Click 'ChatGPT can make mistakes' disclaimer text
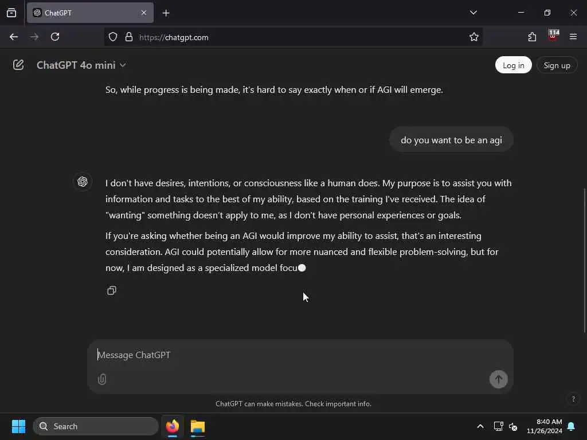The image size is (587, 440). [x=293, y=404]
